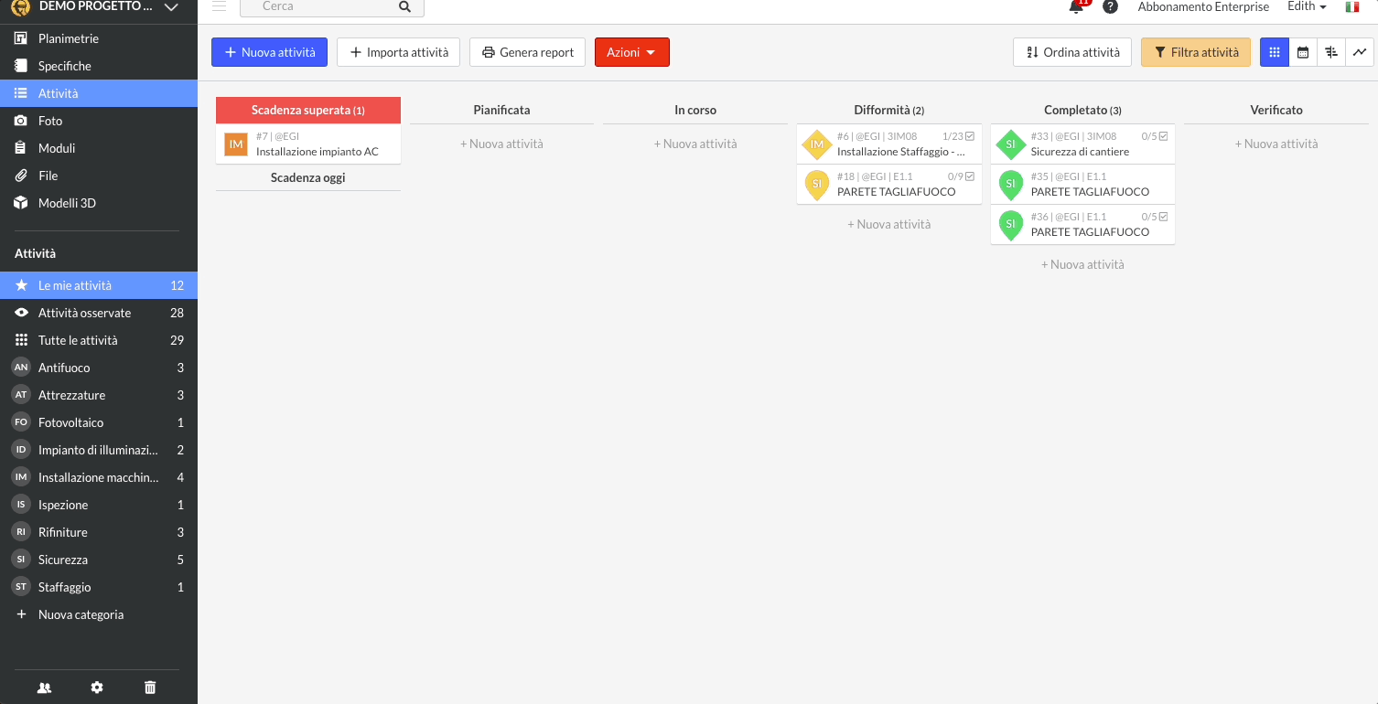Image resolution: width=1378 pixels, height=704 pixels.
Task: Open Planimetrie in the sidebar
Action: 99,38
